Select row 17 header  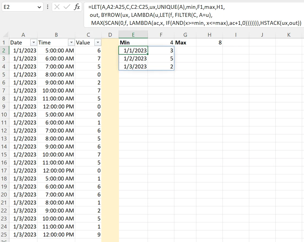coord(4,171)
